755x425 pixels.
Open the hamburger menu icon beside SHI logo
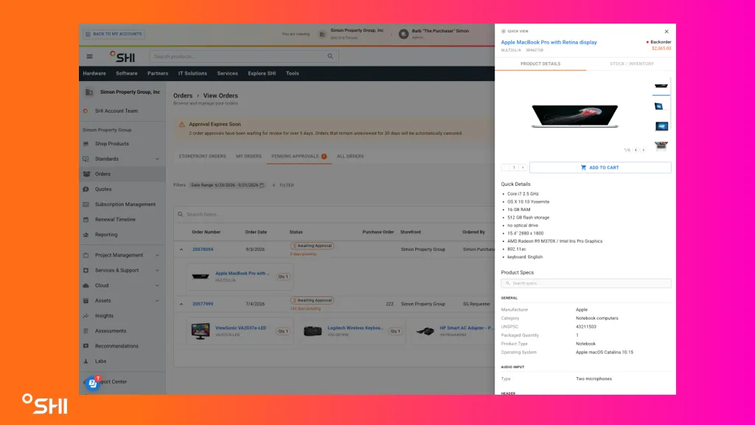click(89, 56)
